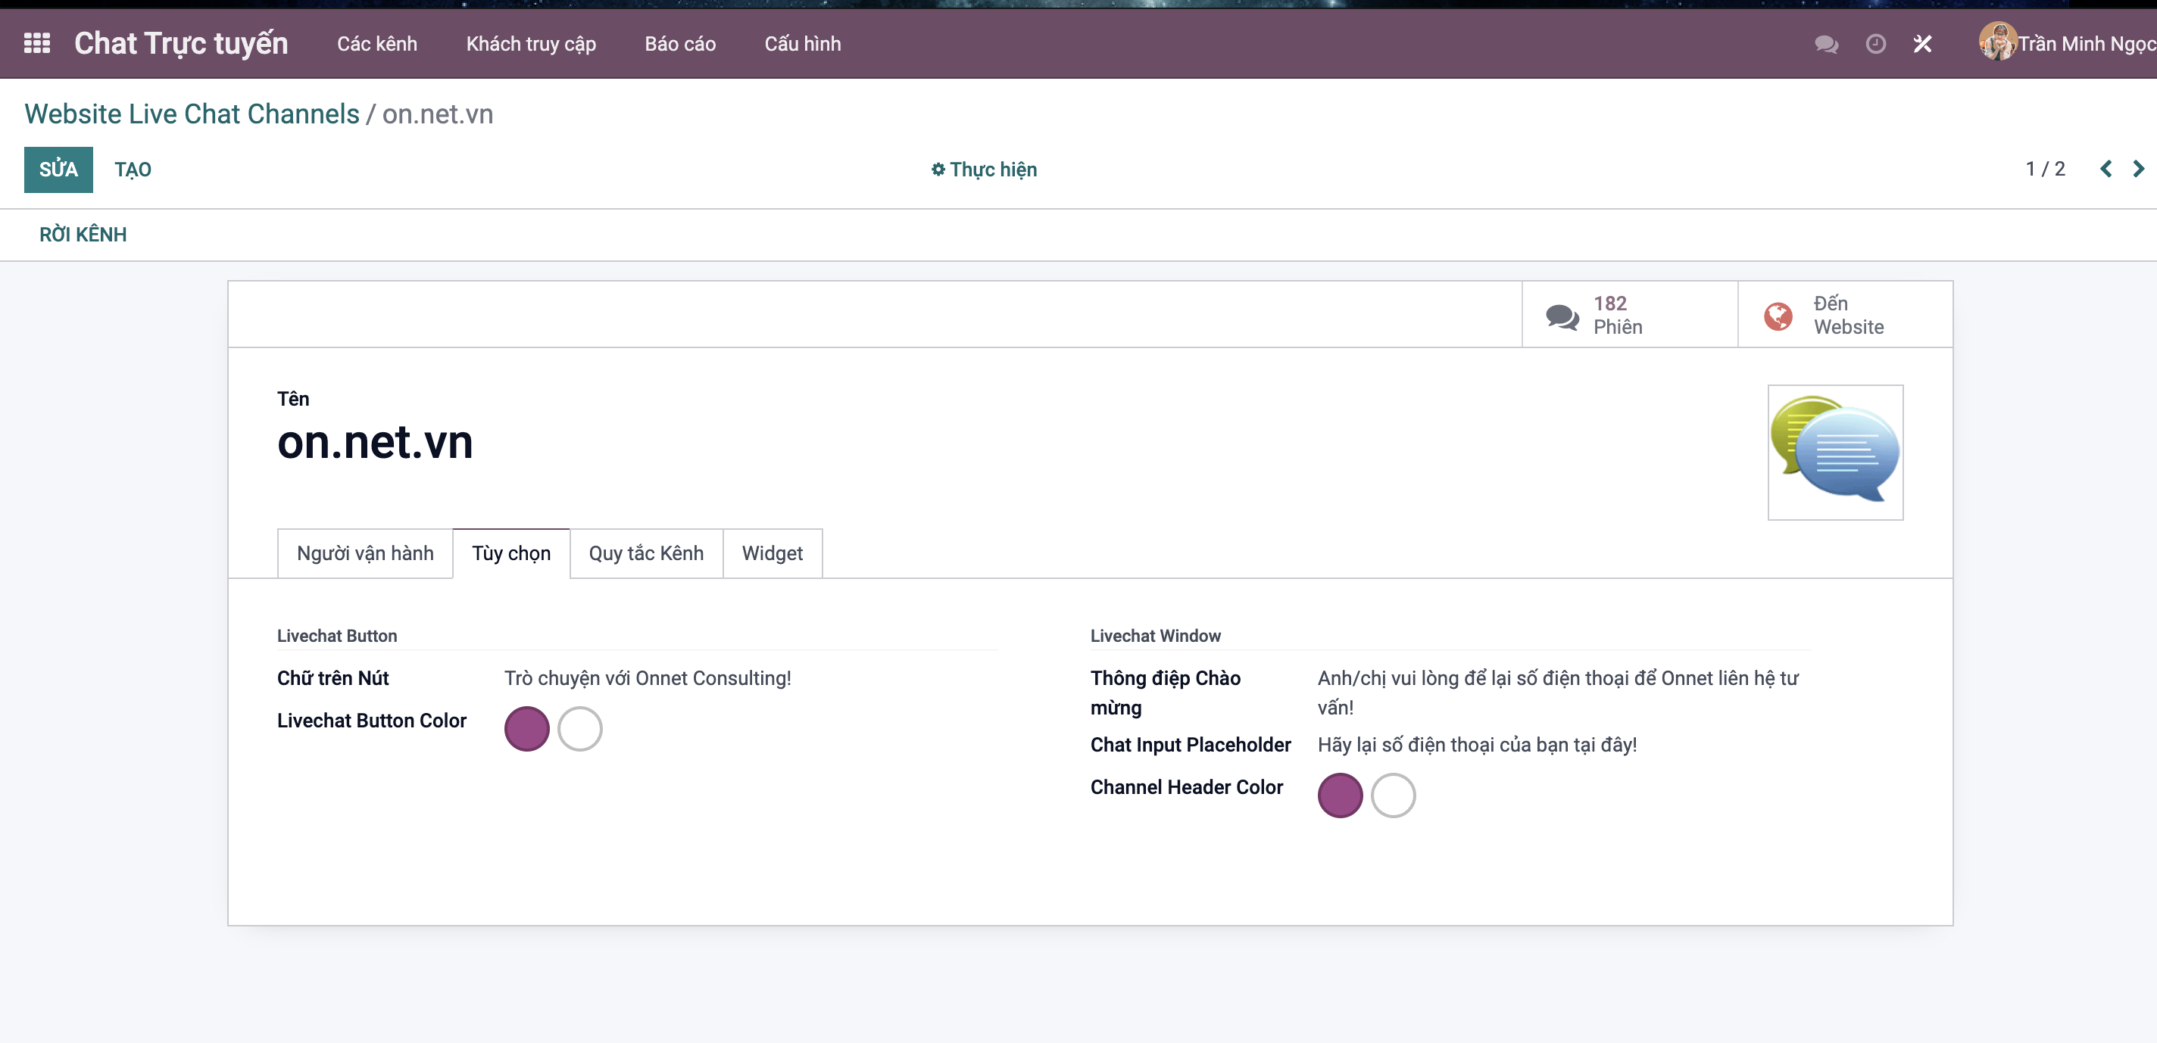The image size is (2157, 1043).
Task: Open the activities clock icon
Action: (x=1876, y=44)
